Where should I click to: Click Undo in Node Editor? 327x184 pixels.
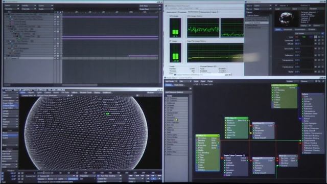196,81
